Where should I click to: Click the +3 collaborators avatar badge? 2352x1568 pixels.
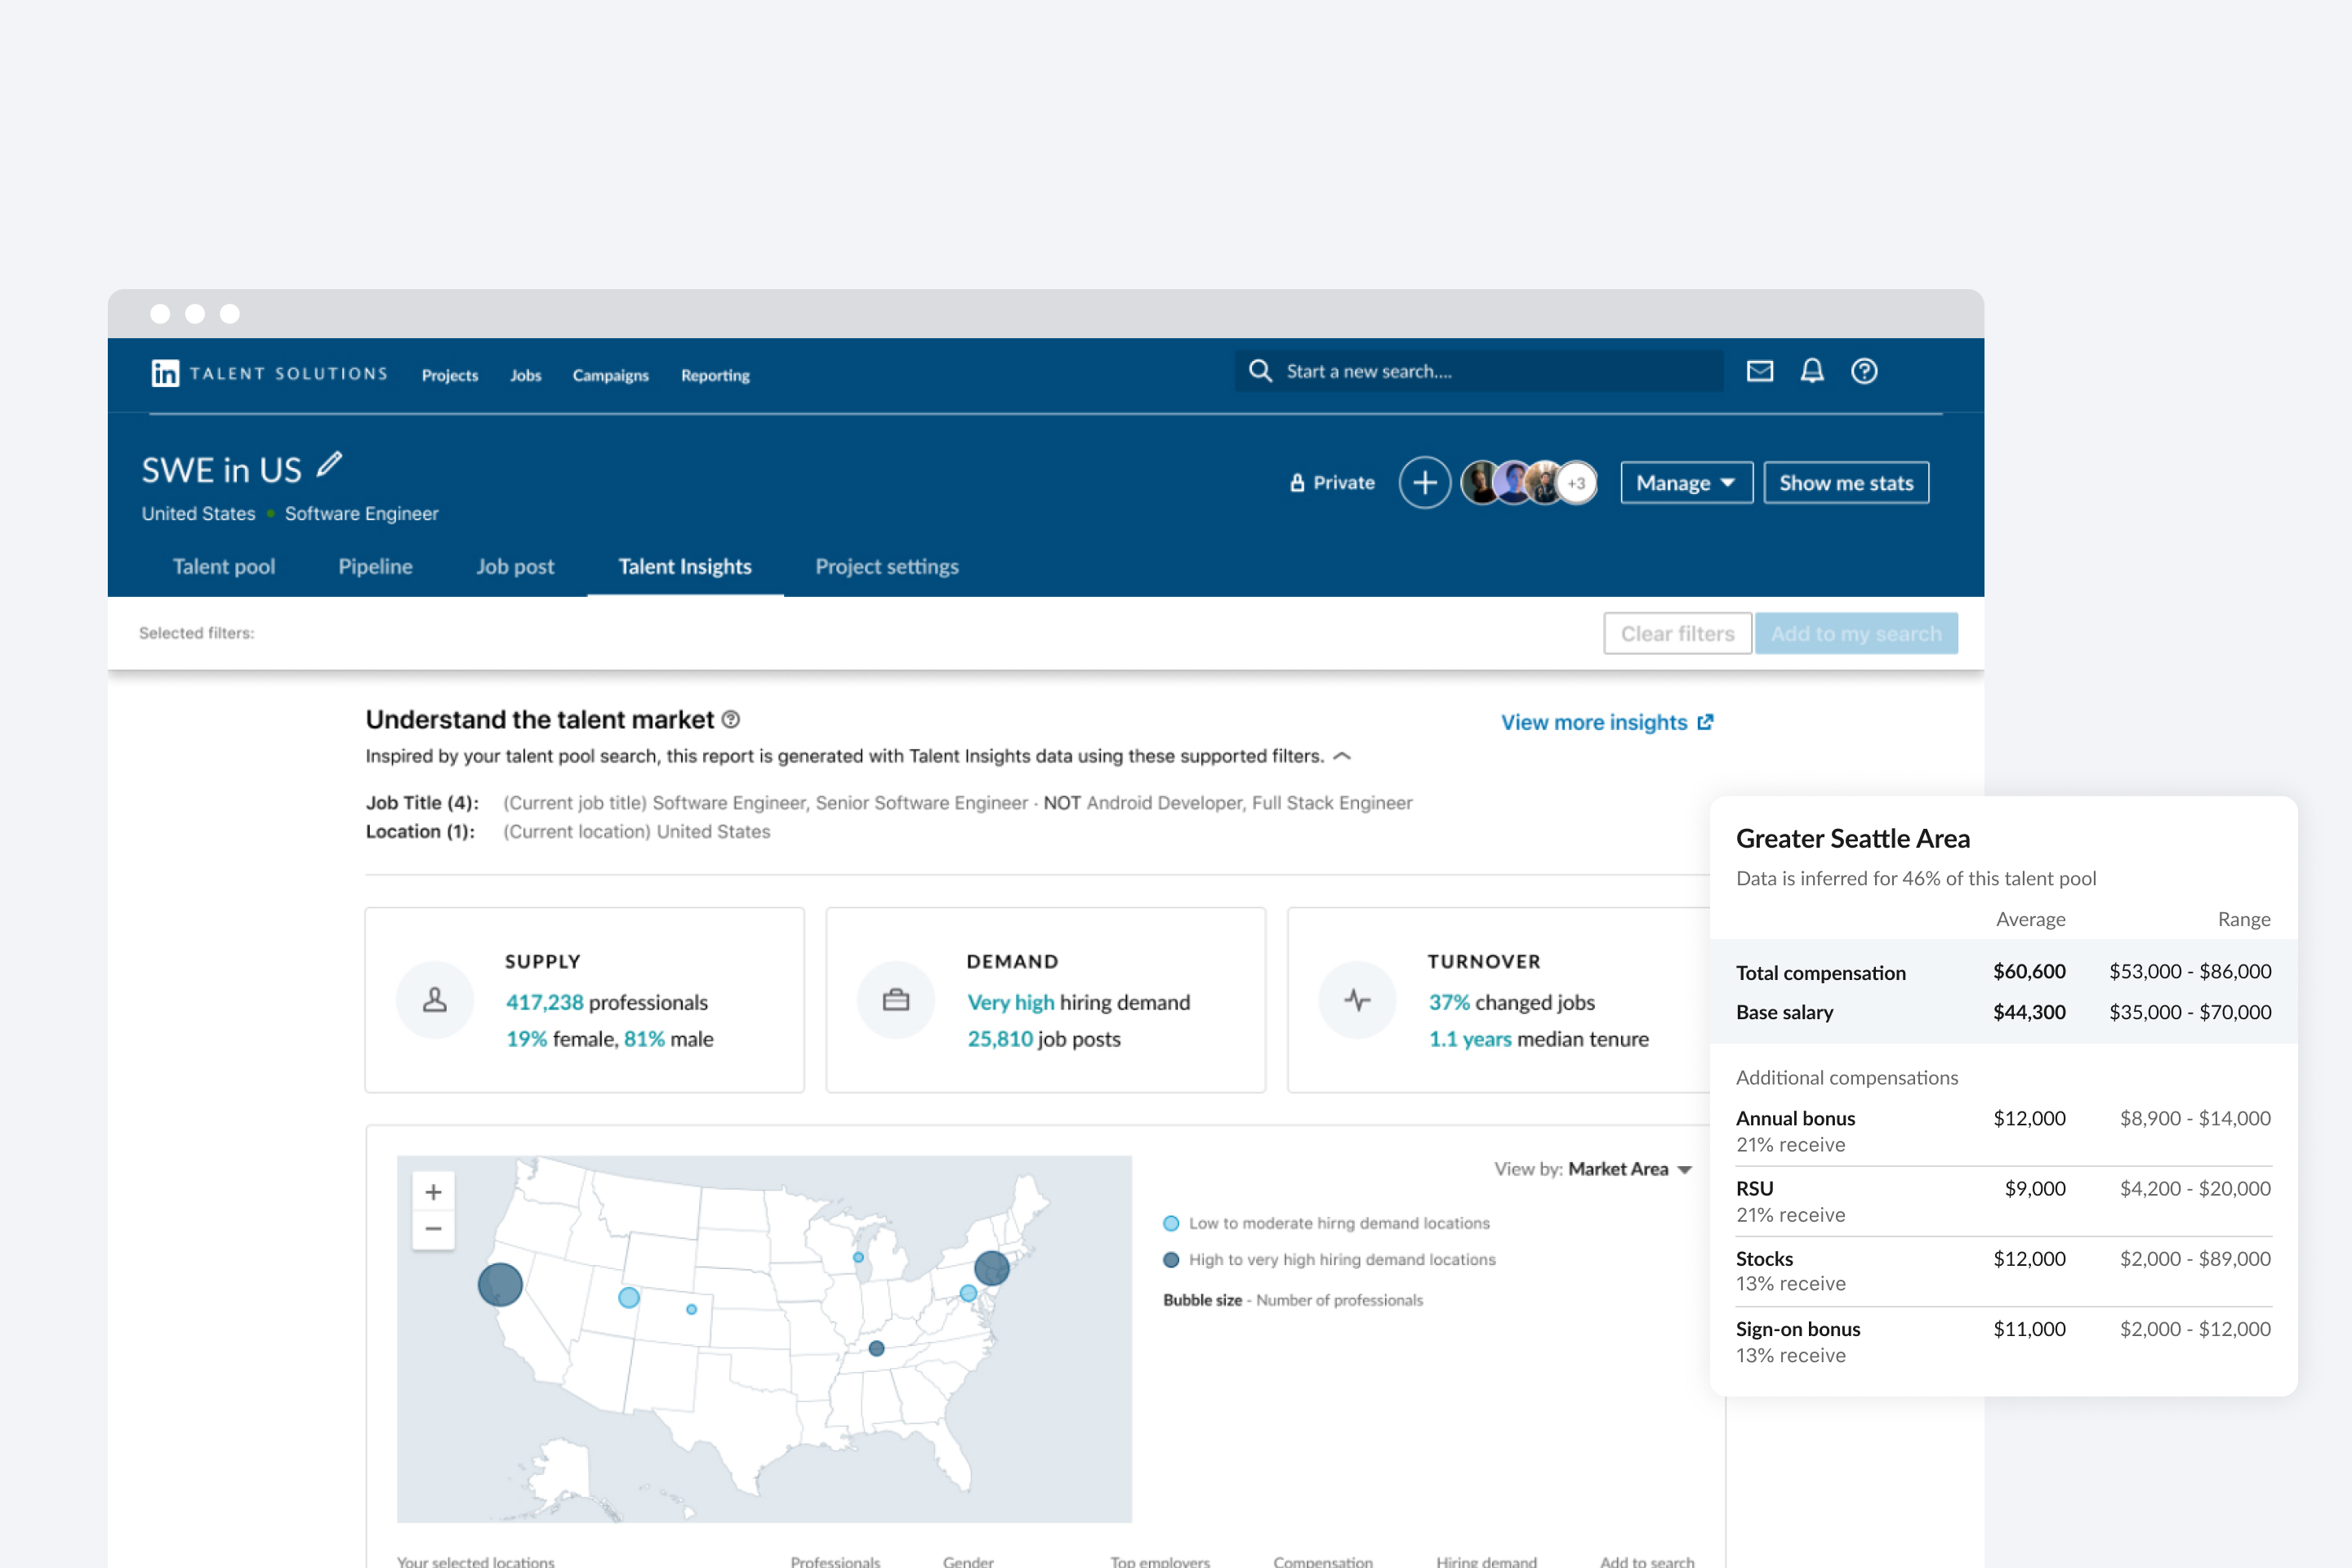[1576, 483]
